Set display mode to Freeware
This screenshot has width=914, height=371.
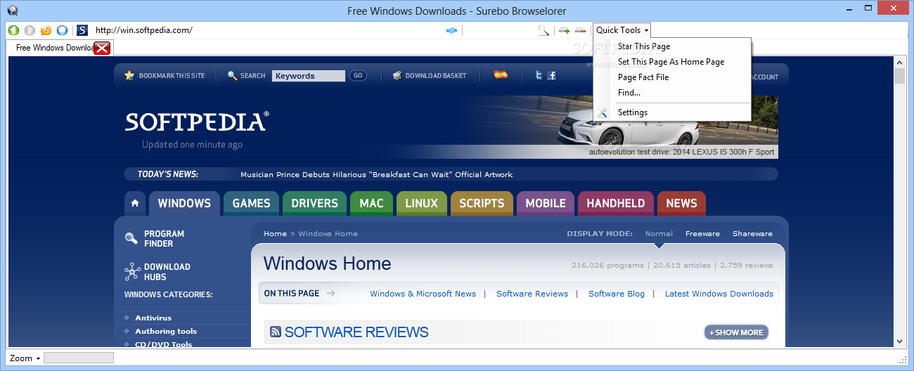tap(702, 233)
